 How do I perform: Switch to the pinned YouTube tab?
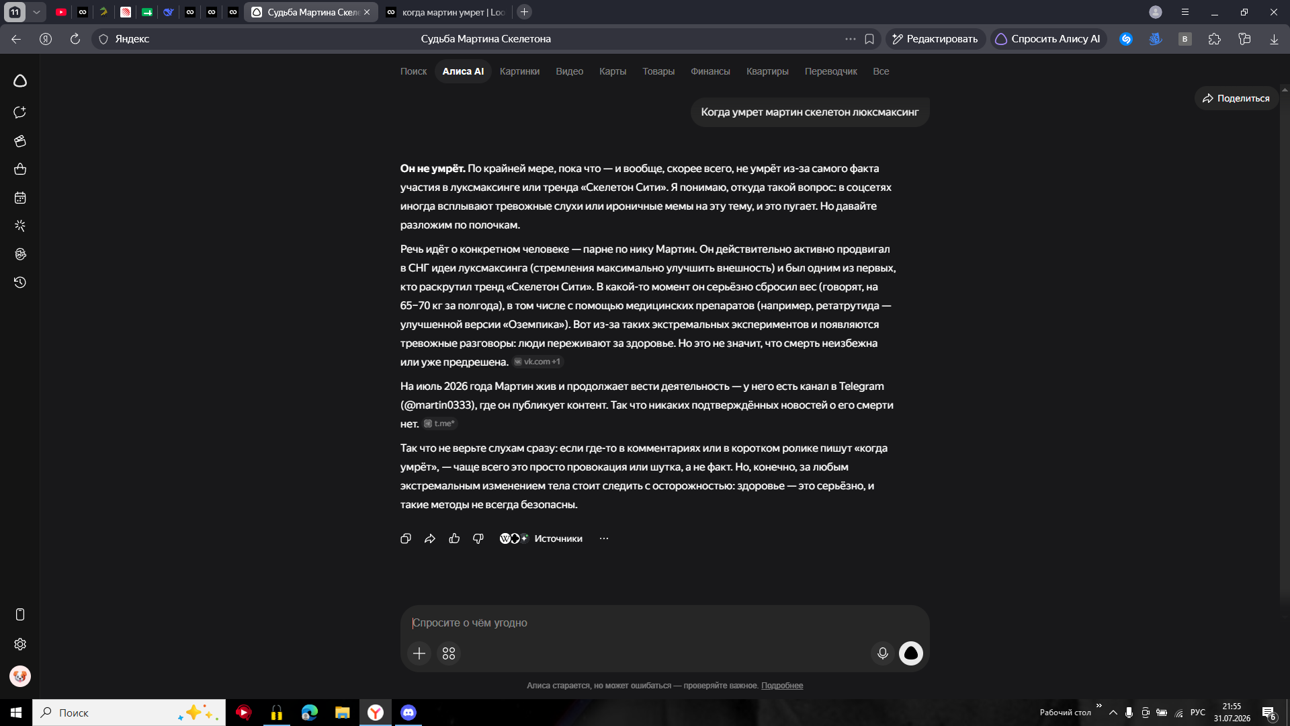click(x=61, y=12)
